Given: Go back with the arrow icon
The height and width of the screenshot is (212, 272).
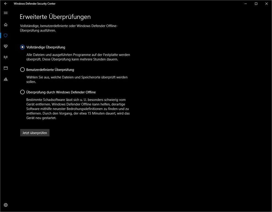Looking at the screenshot, I should click(6, 4).
